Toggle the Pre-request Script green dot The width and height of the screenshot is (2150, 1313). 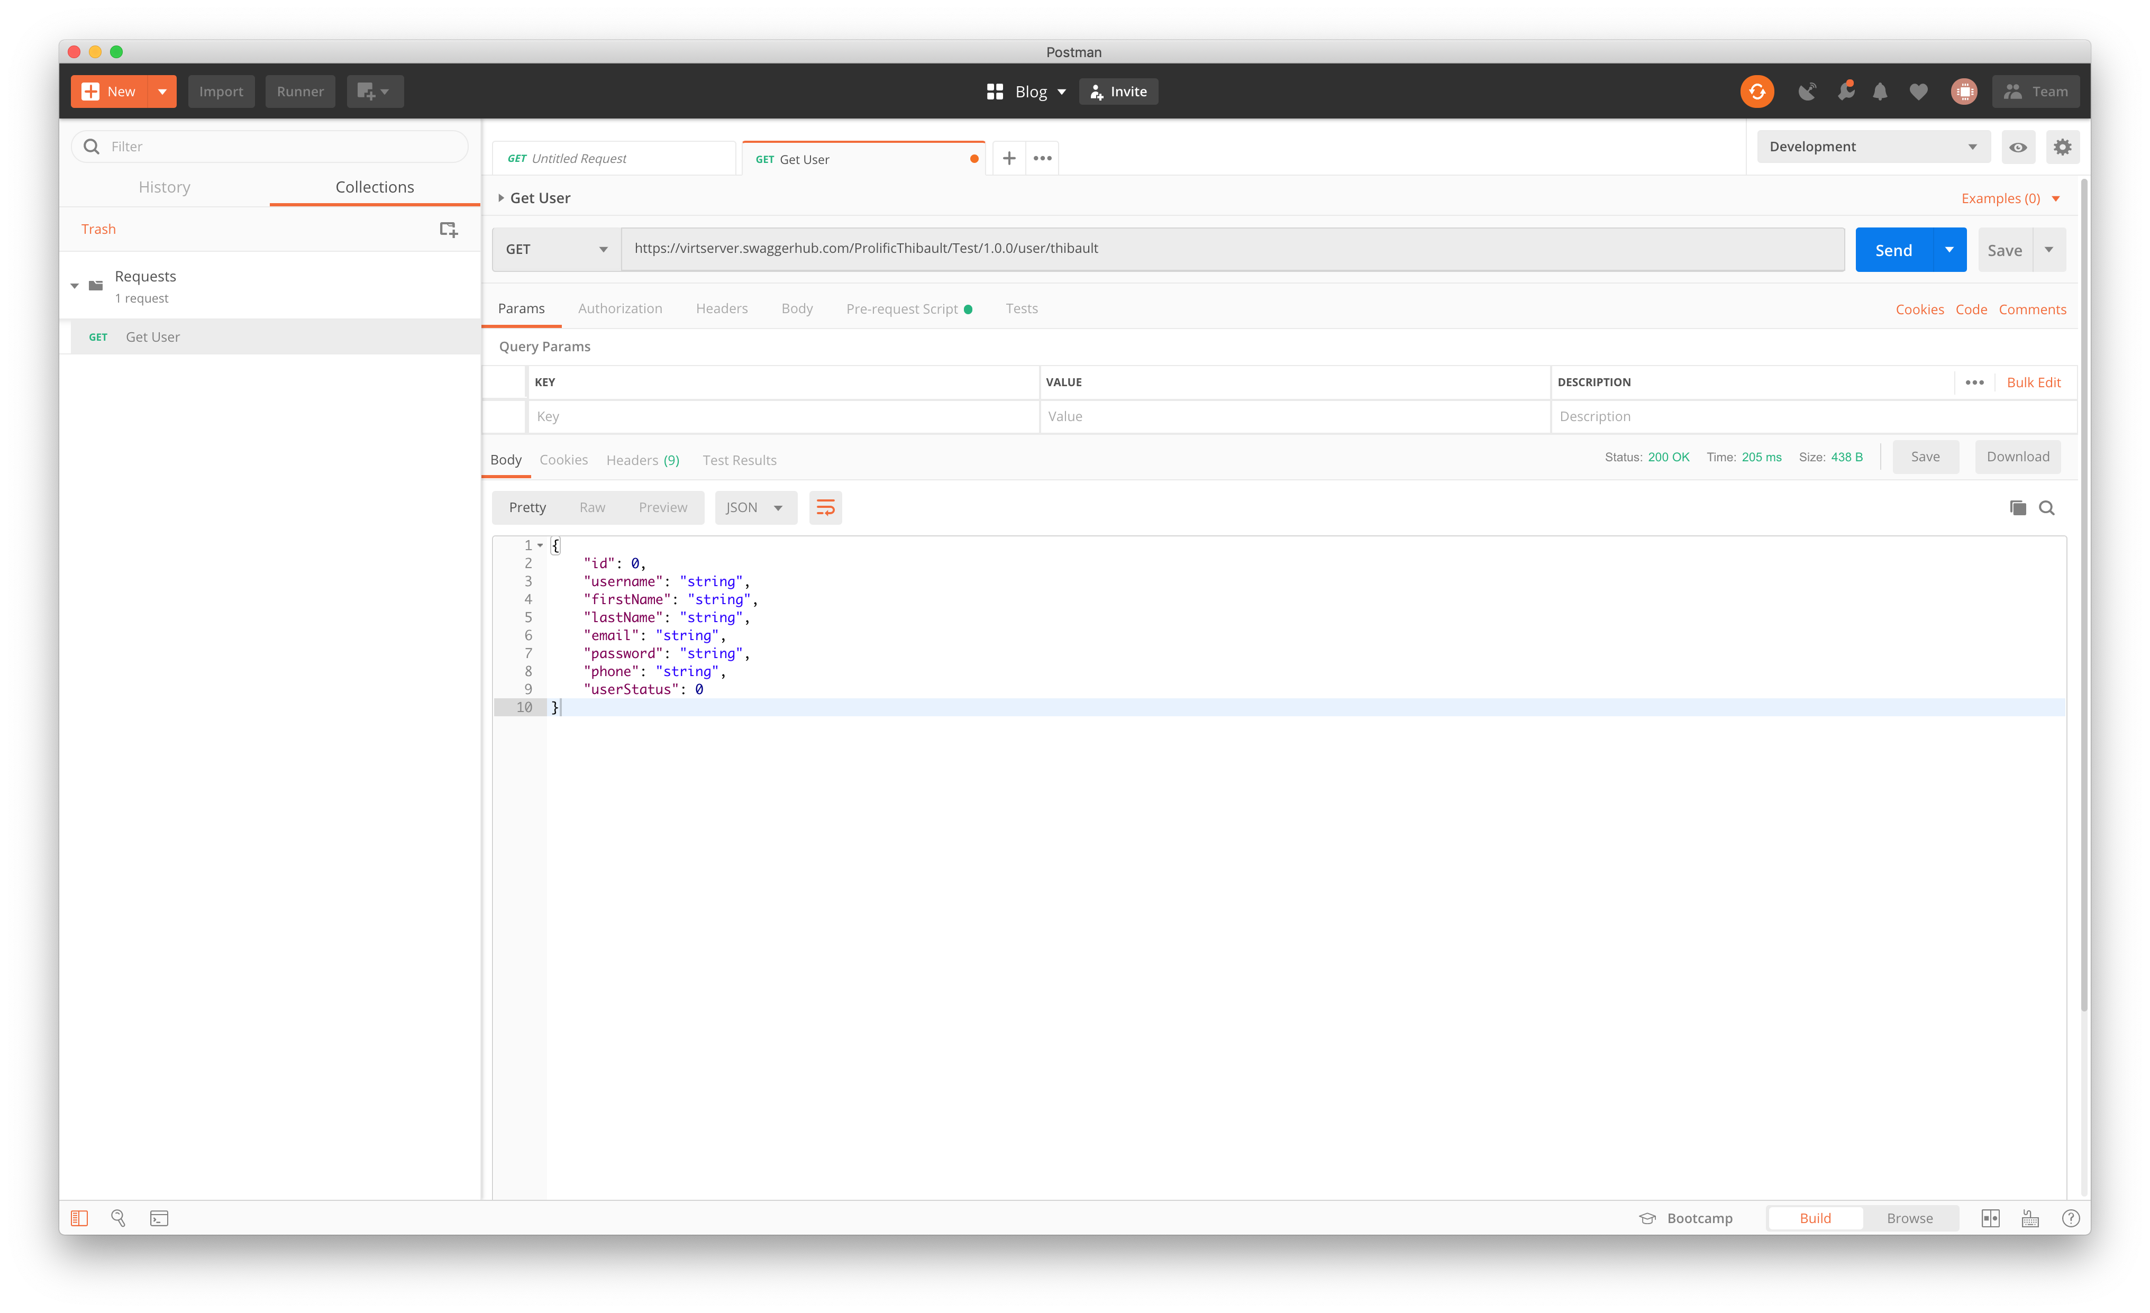971,308
